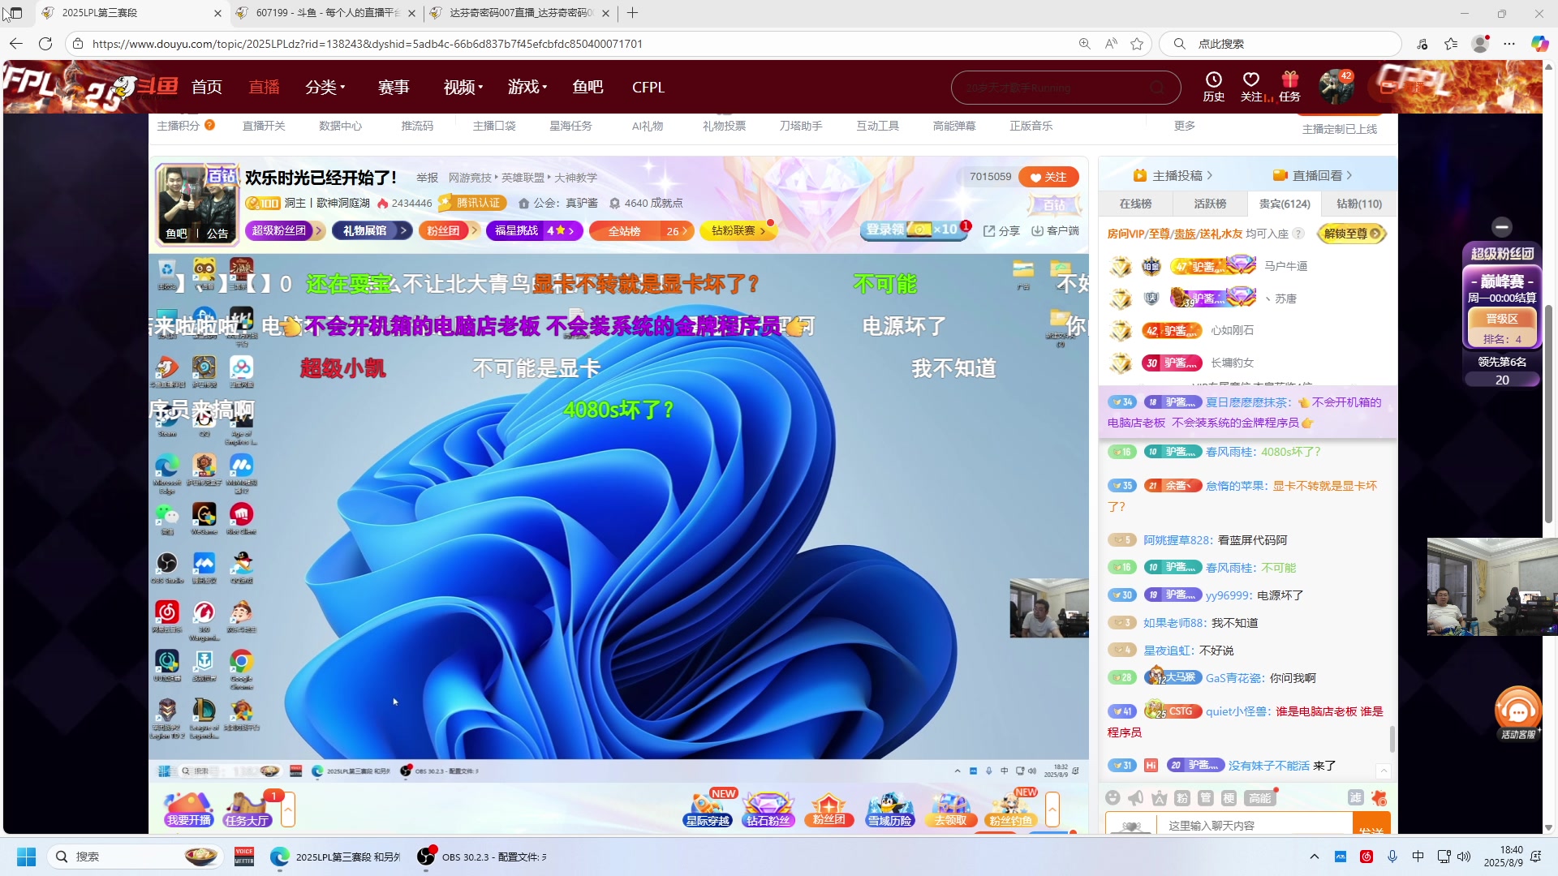1558x876 pixels.
Task: Click the user avatar with 42 badge
Action: click(1335, 87)
